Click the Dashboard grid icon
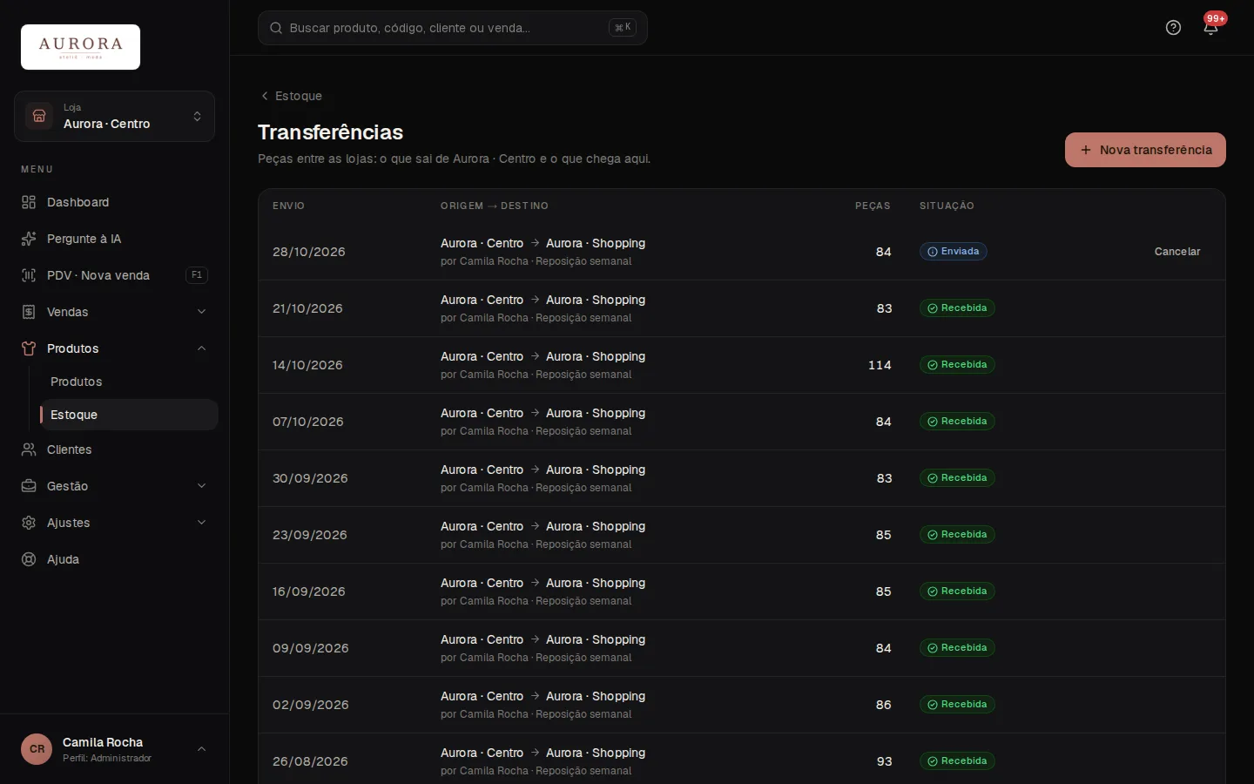Image resolution: width=1254 pixels, height=784 pixels. pos(29,202)
